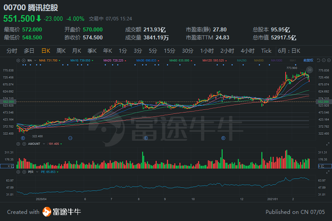Viewport: 332px width, 221px height.
Task: Open the E event marker near November
Action: (224, 138)
